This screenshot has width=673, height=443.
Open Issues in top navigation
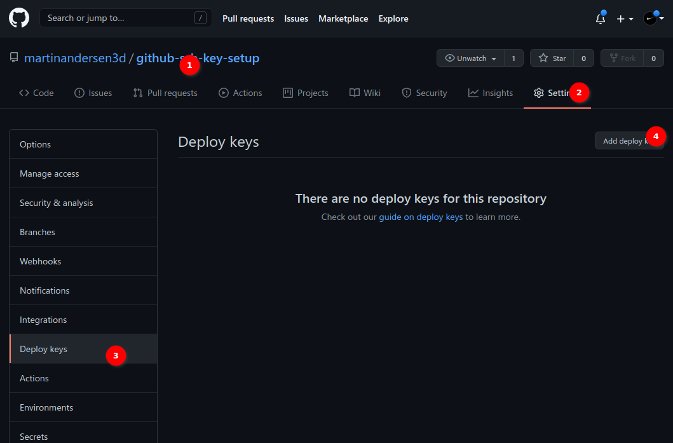coord(296,18)
